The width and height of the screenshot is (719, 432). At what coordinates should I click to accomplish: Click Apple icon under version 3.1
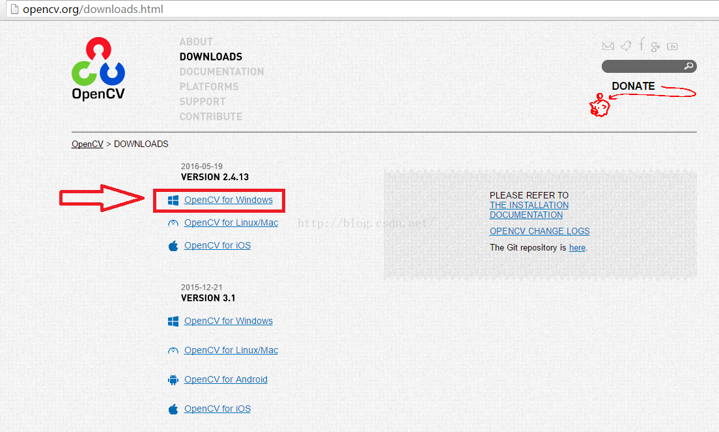[x=173, y=409]
